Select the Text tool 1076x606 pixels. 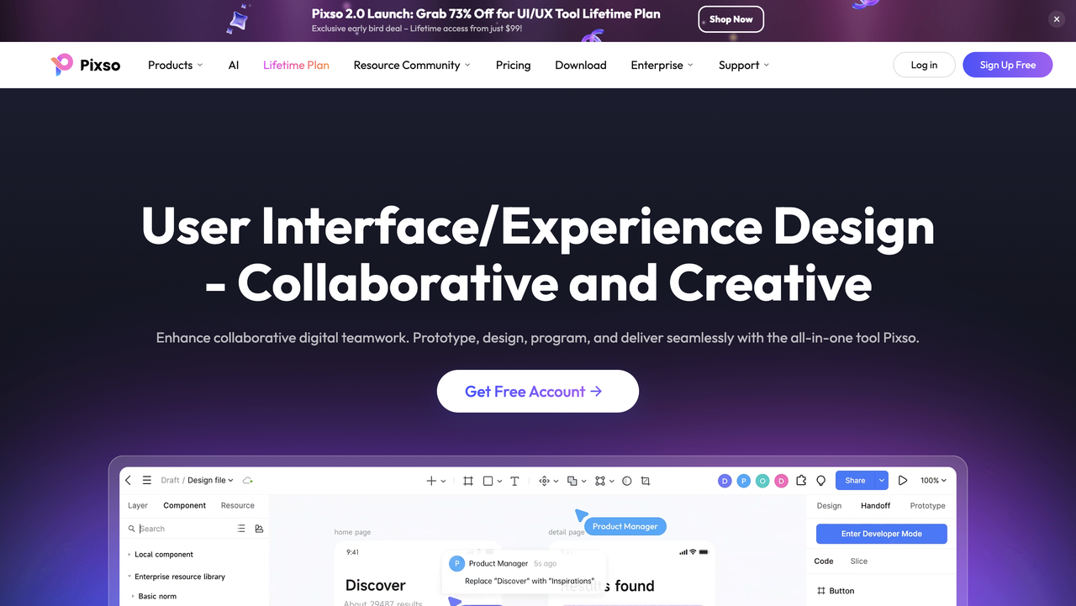(x=514, y=481)
